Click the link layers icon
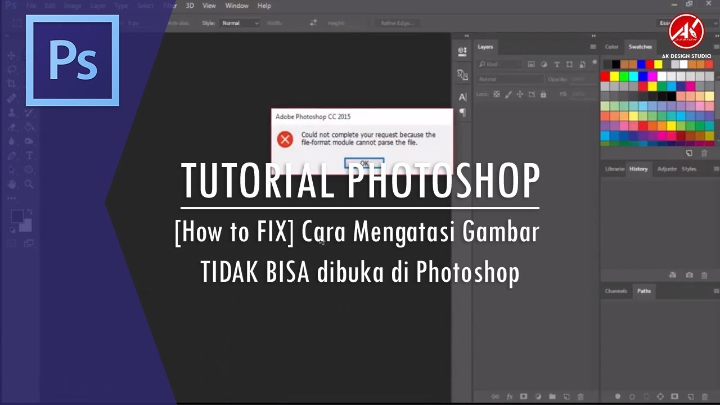Image resolution: width=720 pixels, height=405 pixels. (x=496, y=397)
